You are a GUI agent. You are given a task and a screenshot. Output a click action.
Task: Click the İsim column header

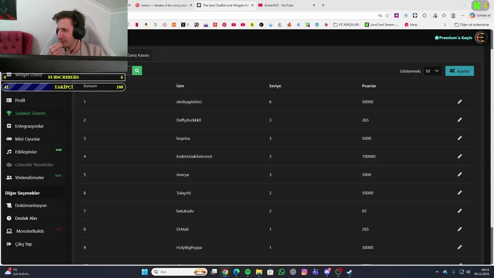[x=180, y=86]
